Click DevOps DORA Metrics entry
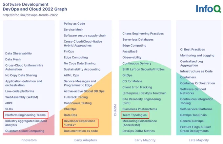This screenshot has width=223, height=144. 138,131
